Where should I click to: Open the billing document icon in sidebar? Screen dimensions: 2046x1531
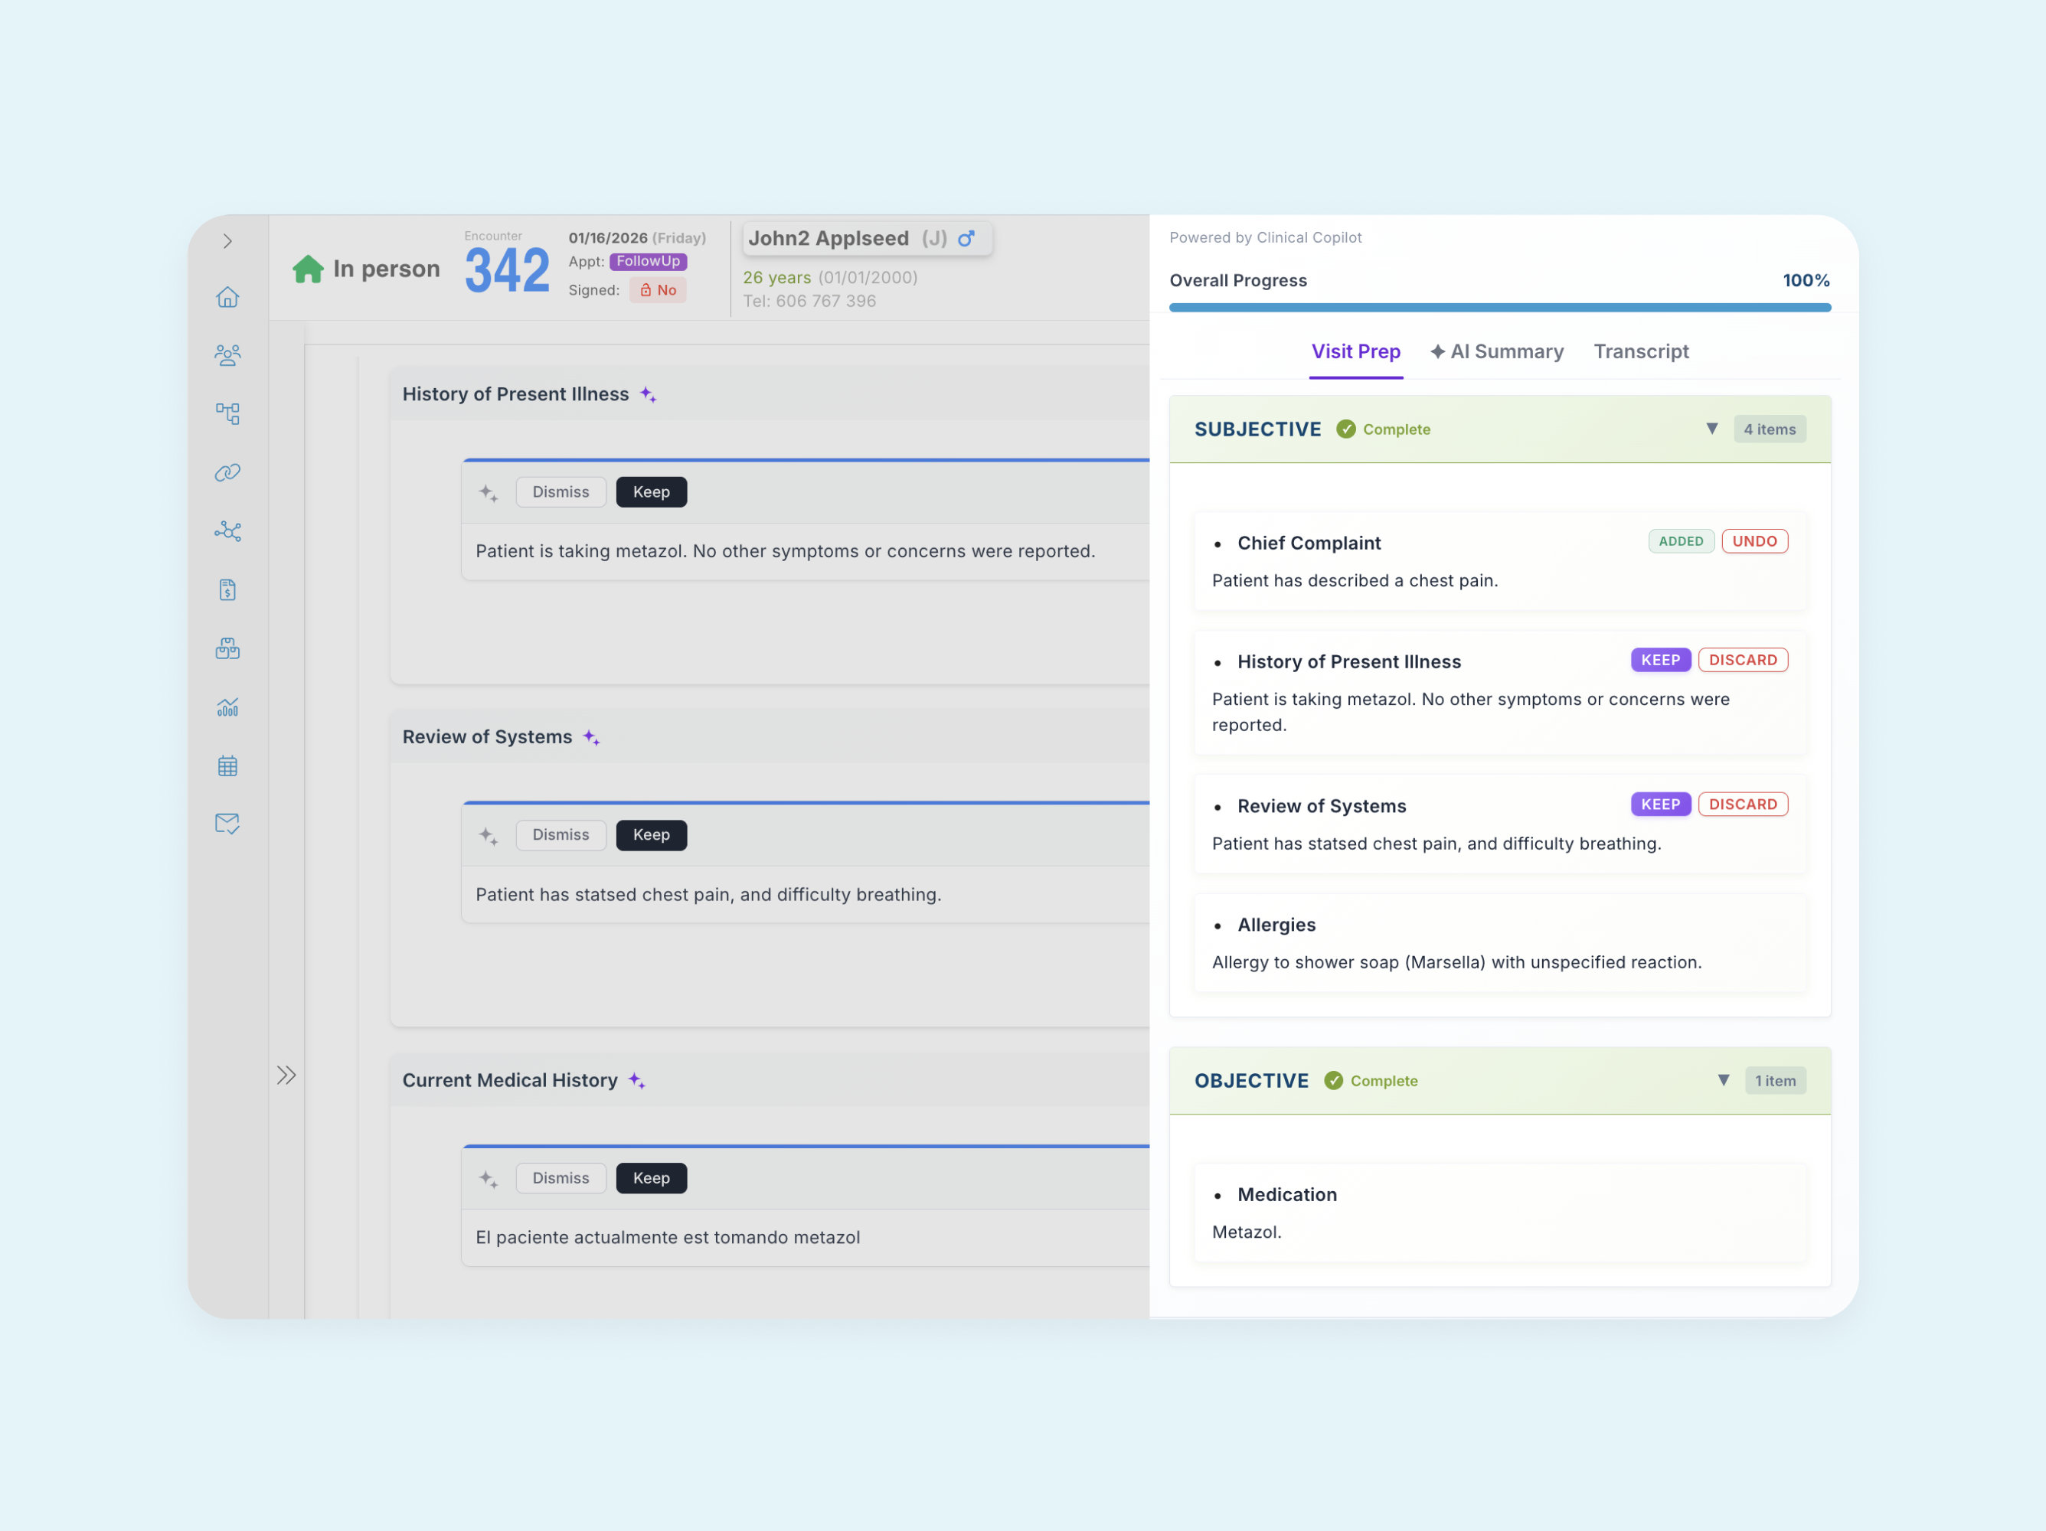click(227, 590)
